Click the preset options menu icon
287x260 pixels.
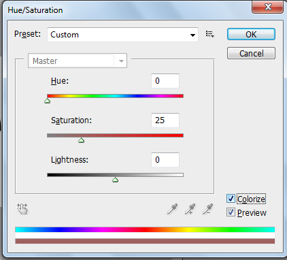tap(210, 34)
